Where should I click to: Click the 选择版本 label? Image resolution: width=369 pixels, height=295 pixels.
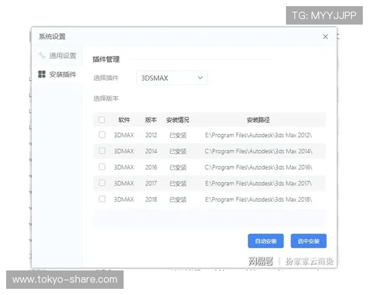106,98
